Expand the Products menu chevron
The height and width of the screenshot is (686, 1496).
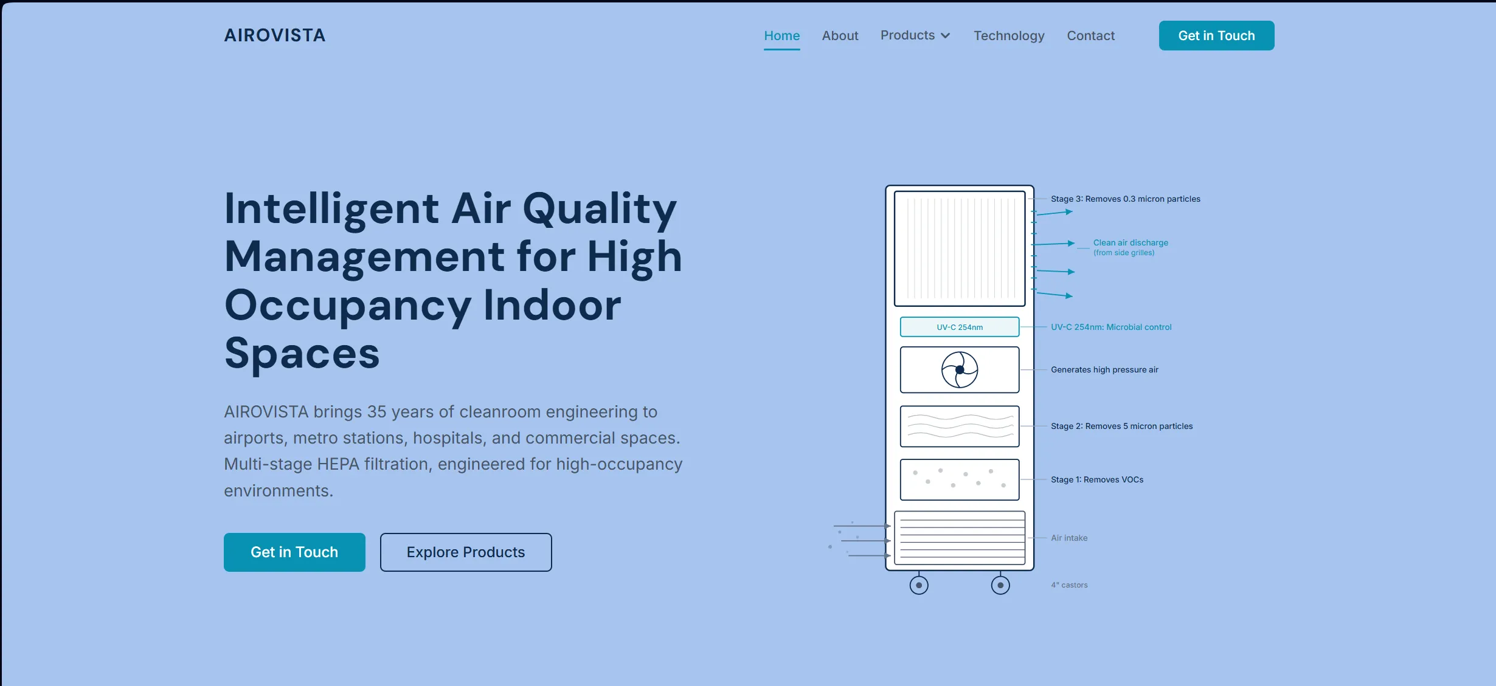tap(945, 35)
